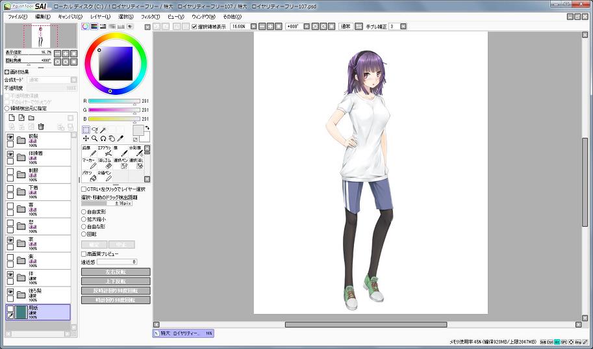The image size is (593, 349).
Task: Click the 時計回りに90度回転 button
Action: (116, 300)
